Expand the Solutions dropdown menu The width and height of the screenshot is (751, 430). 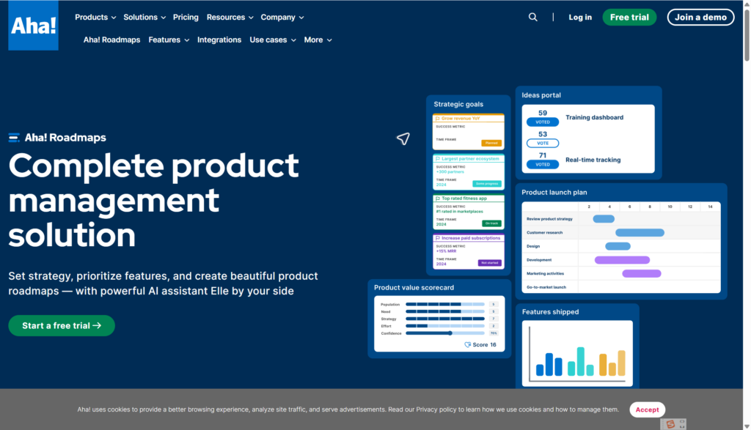144,18
